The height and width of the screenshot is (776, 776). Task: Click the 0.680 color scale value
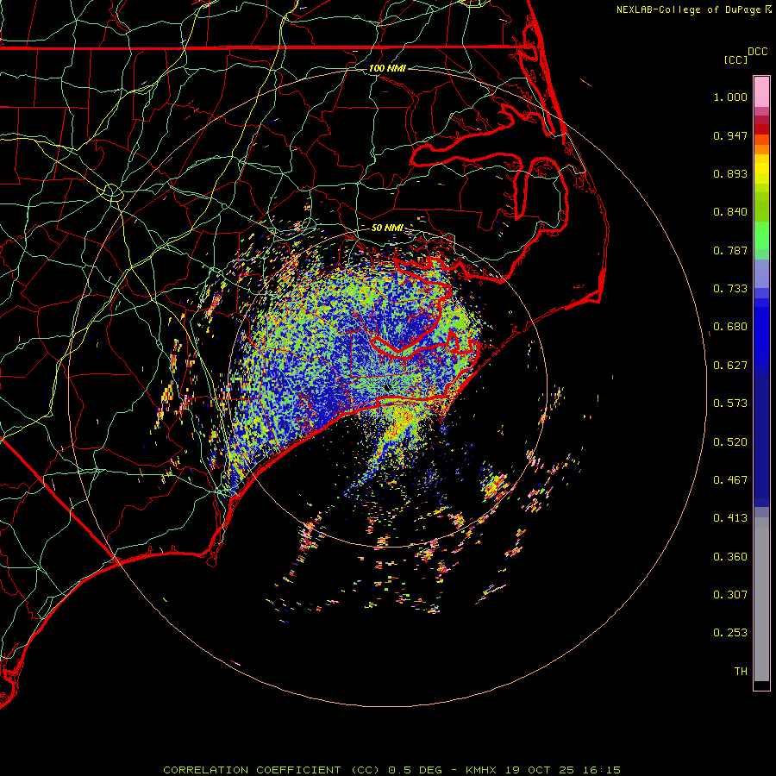(x=730, y=327)
